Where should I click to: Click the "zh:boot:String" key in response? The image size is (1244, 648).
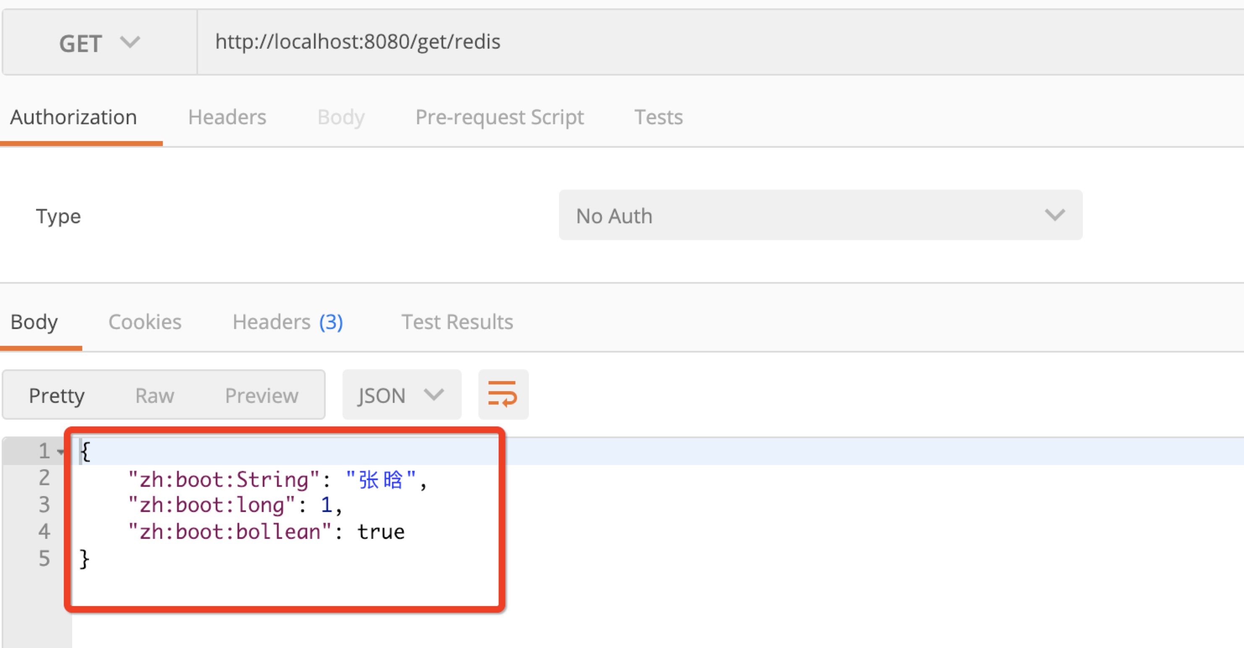point(223,480)
